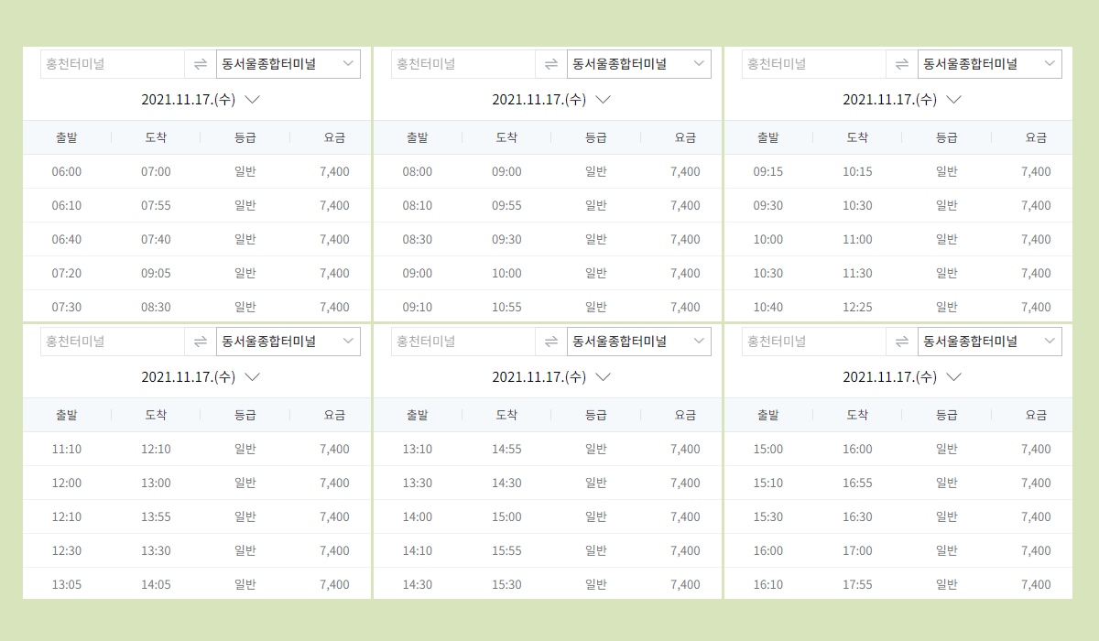The image size is (1099, 641).
Task: Select the 10:40 departure time
Action: 768,308
